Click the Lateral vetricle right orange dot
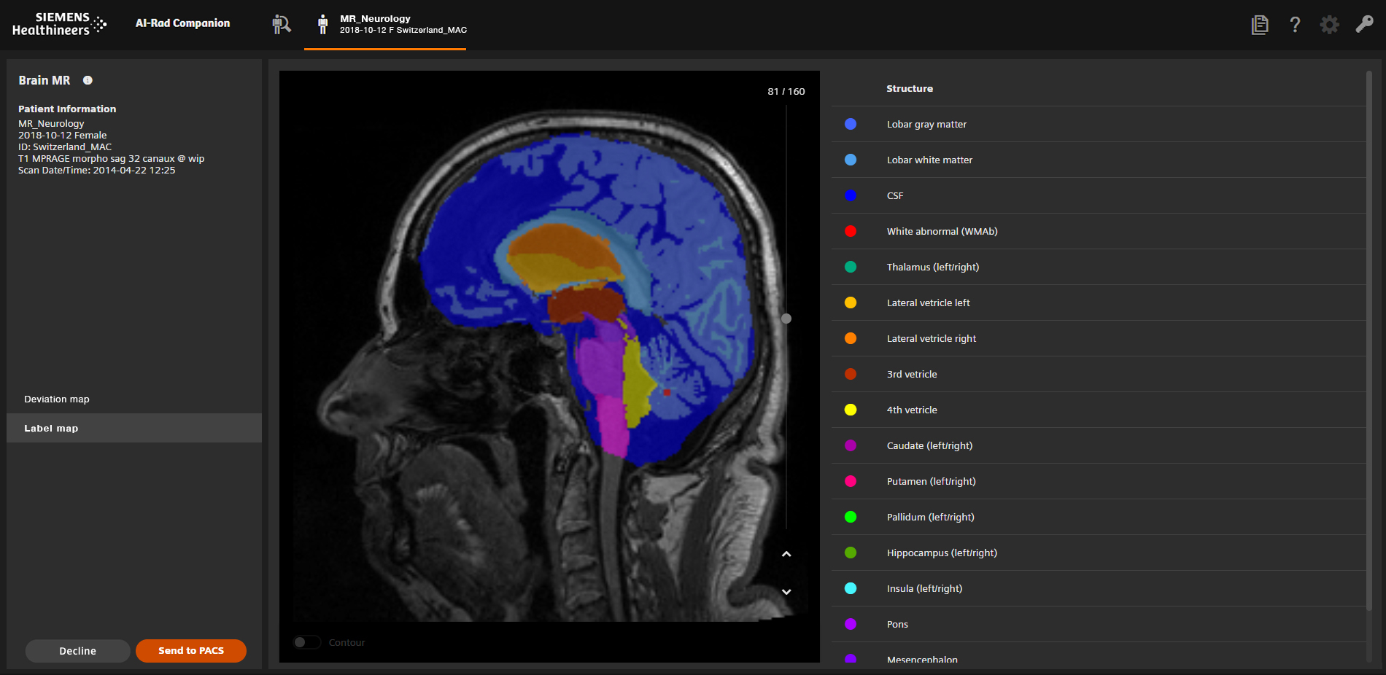Screen dimensions: 1386x675 click(851, 338)
